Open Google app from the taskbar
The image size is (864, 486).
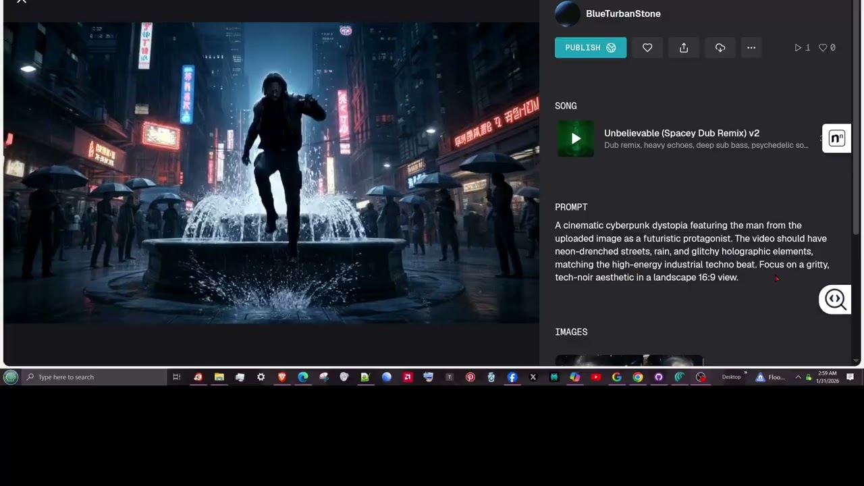pyautogui.click(x=617, y=377)
